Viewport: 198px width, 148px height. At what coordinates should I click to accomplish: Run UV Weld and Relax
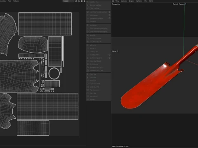(96, 18)
